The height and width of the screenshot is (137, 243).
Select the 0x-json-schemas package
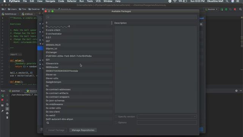tap(79, 100)
